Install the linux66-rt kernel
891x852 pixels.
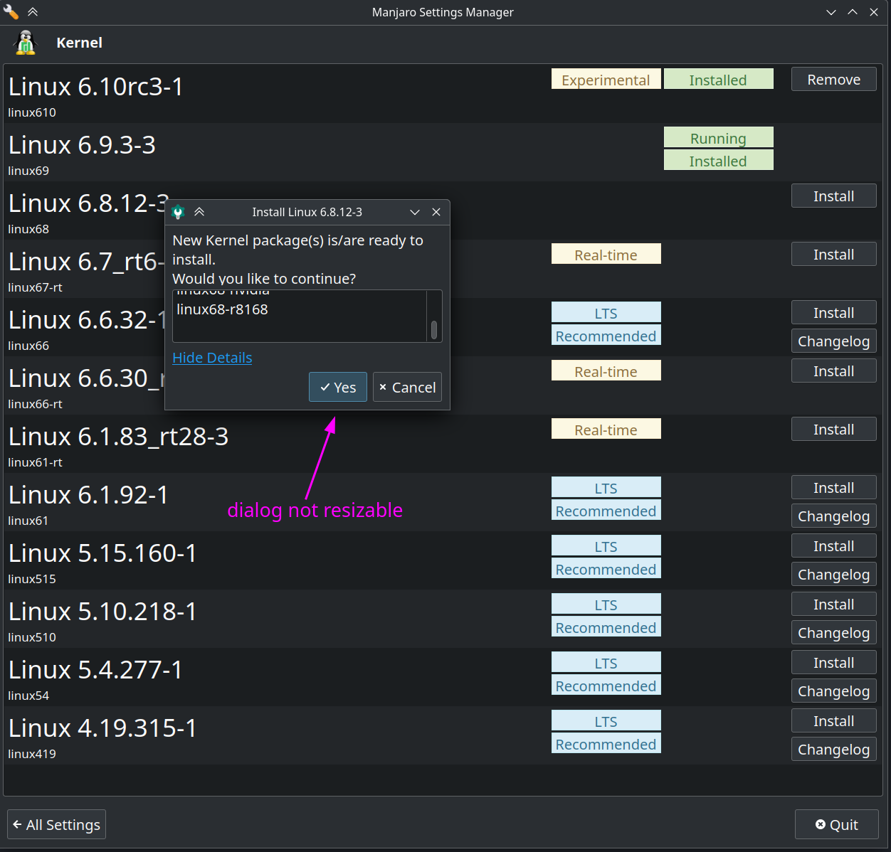coord(834,371)
